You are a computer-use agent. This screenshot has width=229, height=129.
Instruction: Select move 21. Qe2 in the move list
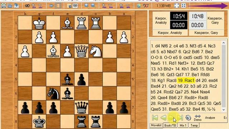[x=169, y=86]
